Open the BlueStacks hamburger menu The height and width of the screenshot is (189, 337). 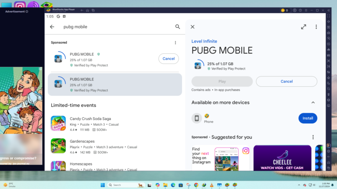click(306, 10)
